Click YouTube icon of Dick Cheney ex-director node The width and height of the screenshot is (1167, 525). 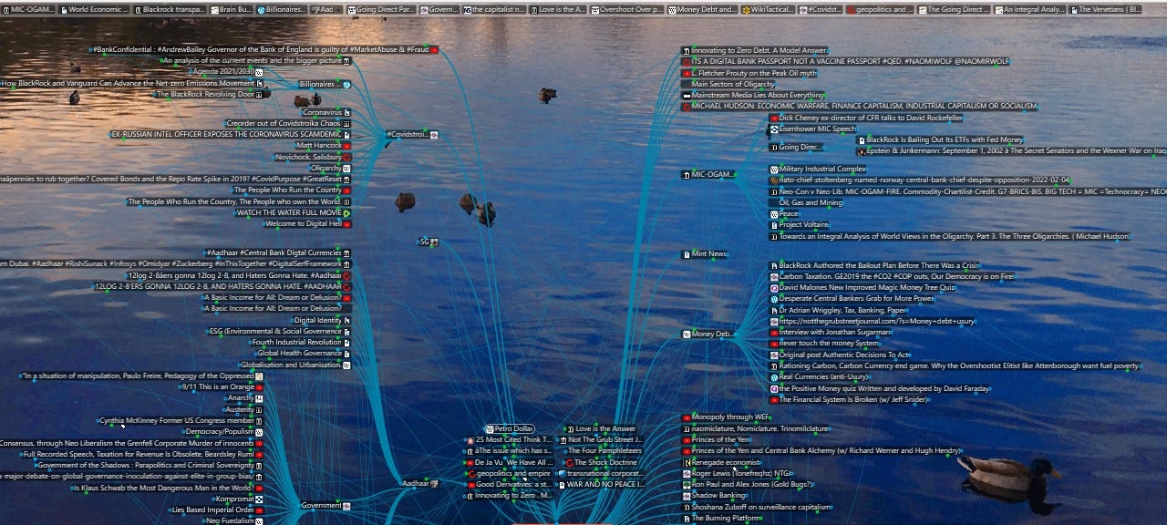coord(774,118)
